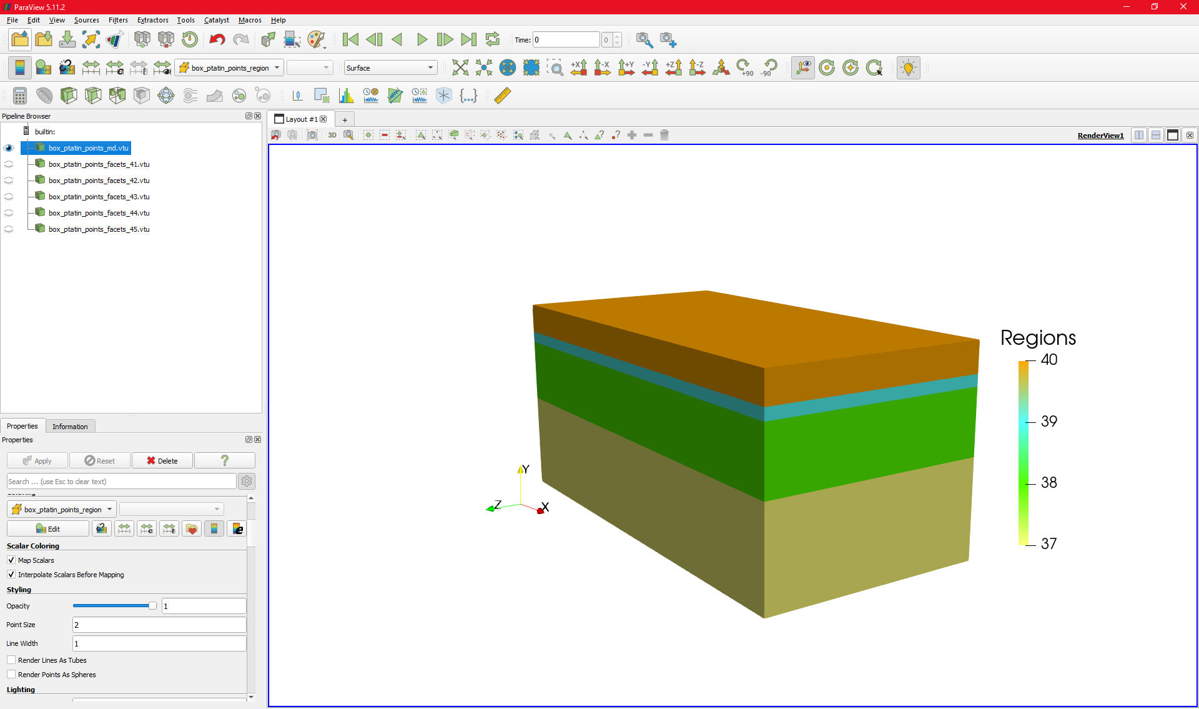Enable Render Lines As Tubes
This screenshot has width=1199, height=709.
(x=11, y=660)
